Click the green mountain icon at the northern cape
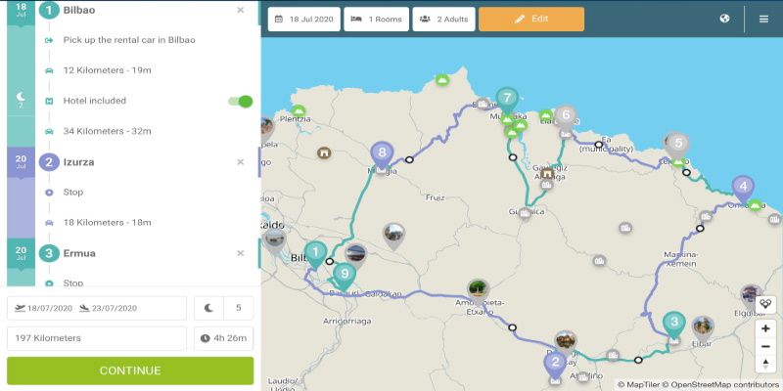The height and width of the screenshot is (391, 783). click(442, 80)
